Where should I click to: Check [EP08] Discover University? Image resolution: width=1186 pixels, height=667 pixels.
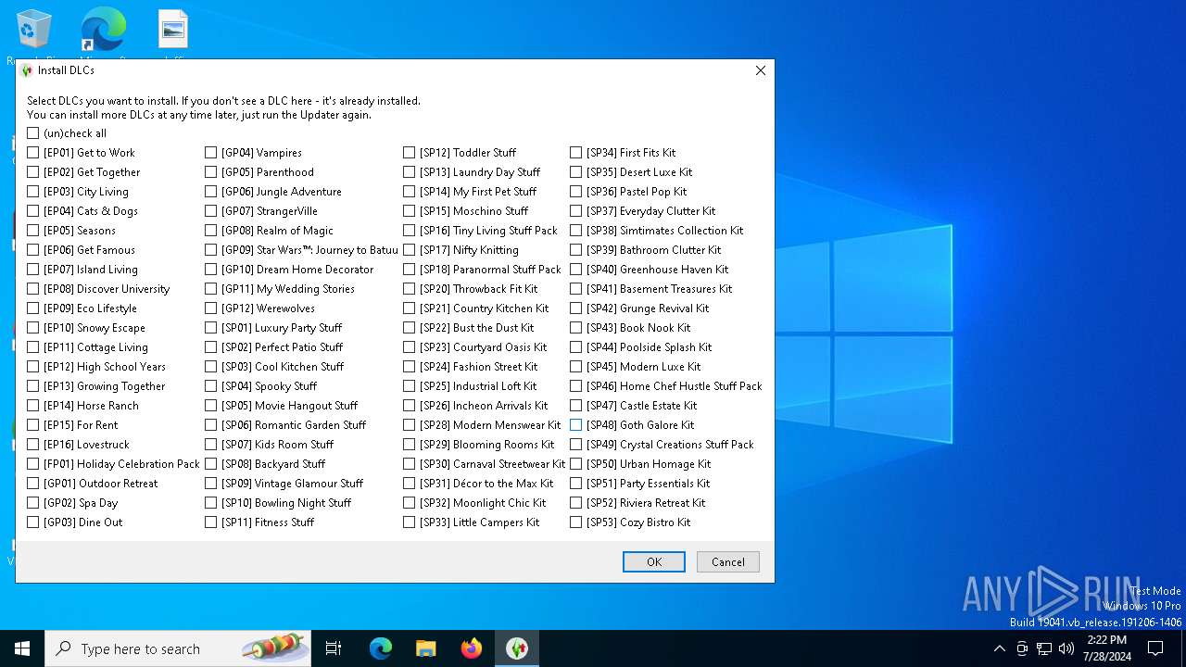tap(33, 289)
